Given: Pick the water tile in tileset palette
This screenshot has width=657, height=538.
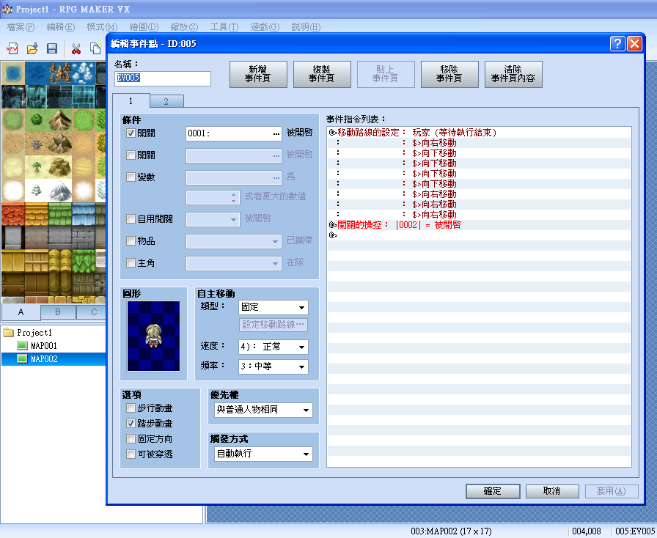Looking at the screenshot, I should coord(13,73).
